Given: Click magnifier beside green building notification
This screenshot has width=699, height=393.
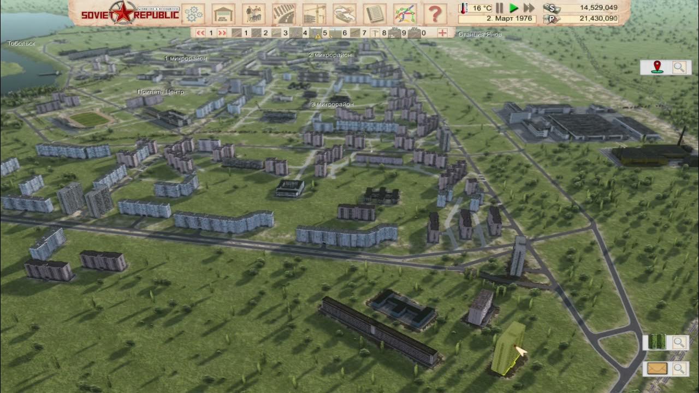Looking at the screenshot, I should (x=679, y=342).
